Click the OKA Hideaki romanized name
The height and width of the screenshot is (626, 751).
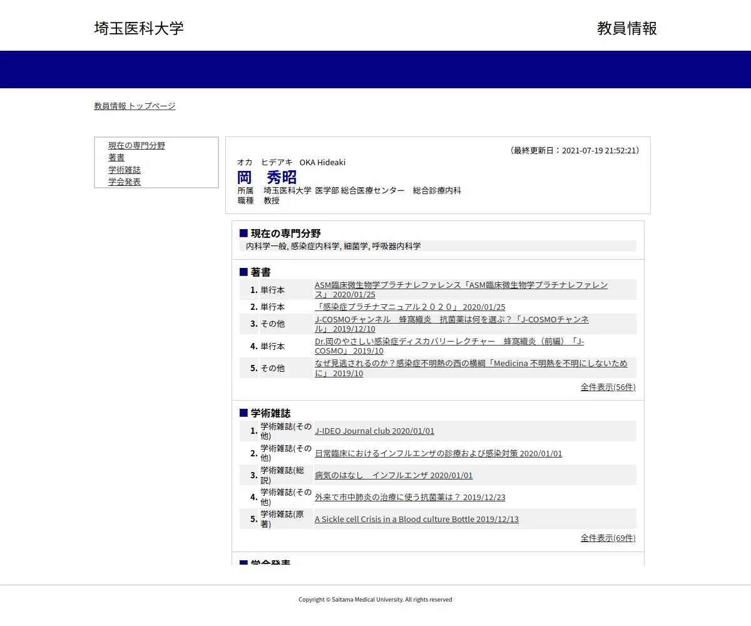click(322, 162)
